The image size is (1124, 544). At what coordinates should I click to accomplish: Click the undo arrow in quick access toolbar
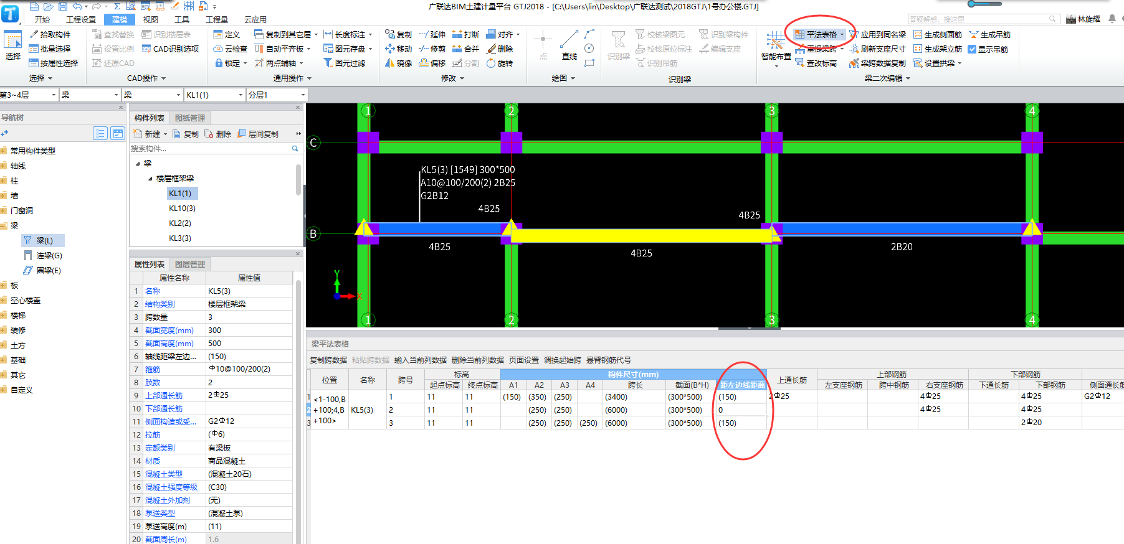point(77,6)
